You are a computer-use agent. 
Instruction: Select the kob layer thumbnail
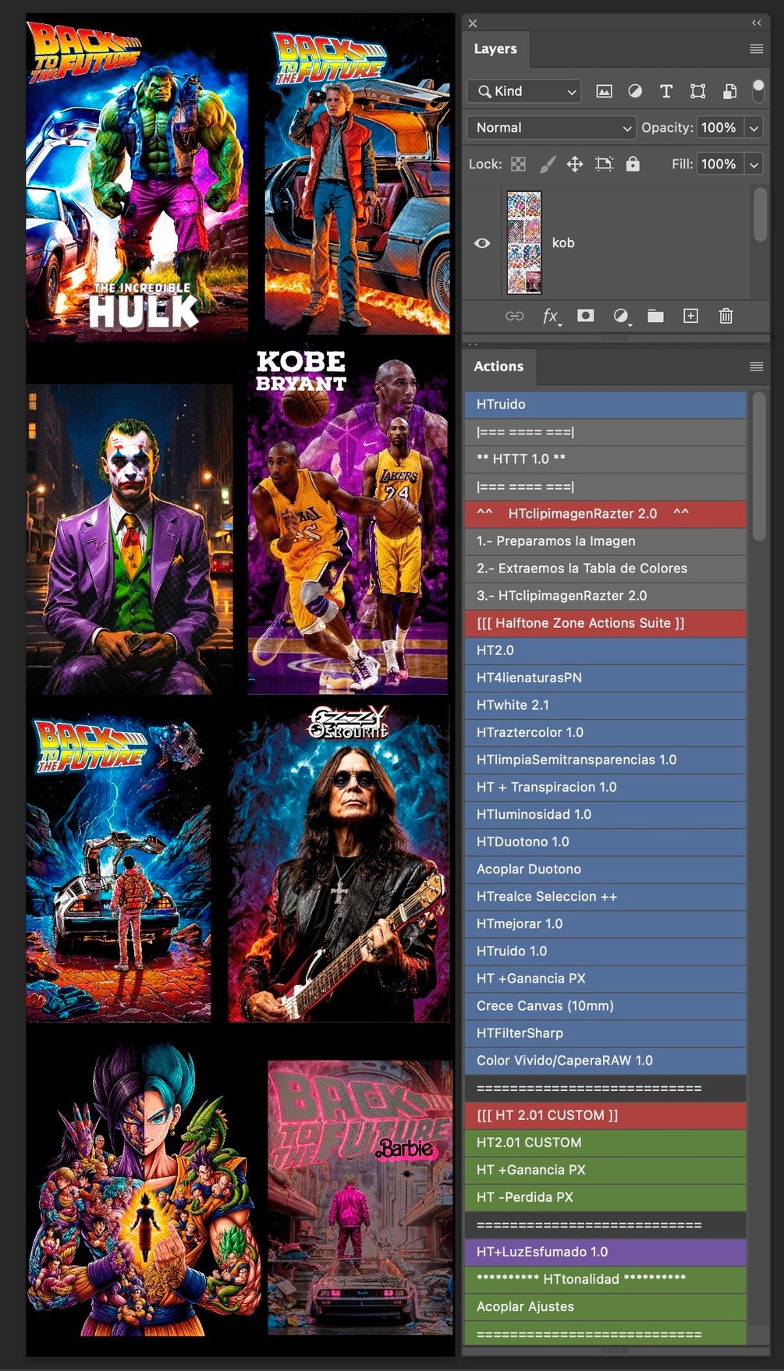coord(524,243)
